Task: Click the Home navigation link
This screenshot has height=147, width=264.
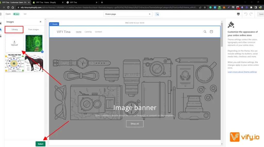Action: (78, 32)
